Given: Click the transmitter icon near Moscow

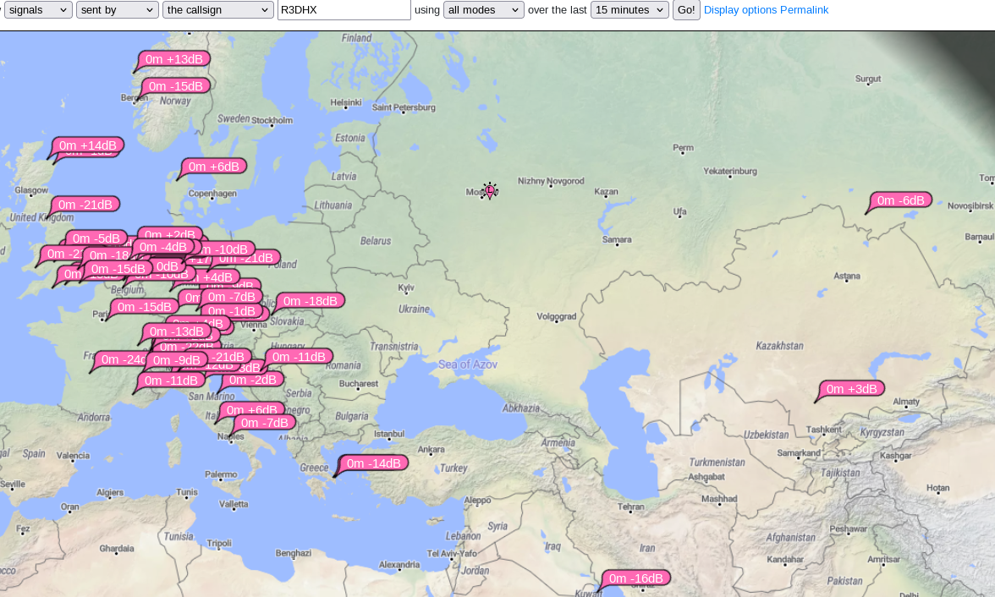Looking at the screenshot, I should pyautogui.click(x=489, y=191).
